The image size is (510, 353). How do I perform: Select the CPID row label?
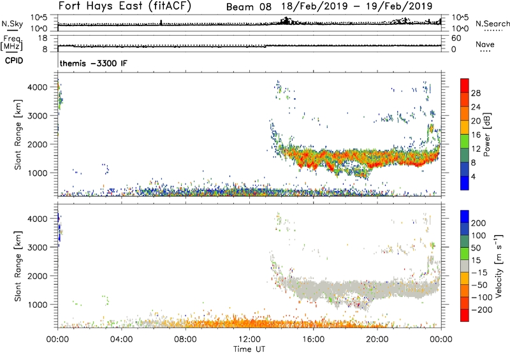pos(14,61)
